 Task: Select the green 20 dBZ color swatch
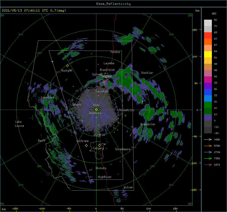[208, 105]
